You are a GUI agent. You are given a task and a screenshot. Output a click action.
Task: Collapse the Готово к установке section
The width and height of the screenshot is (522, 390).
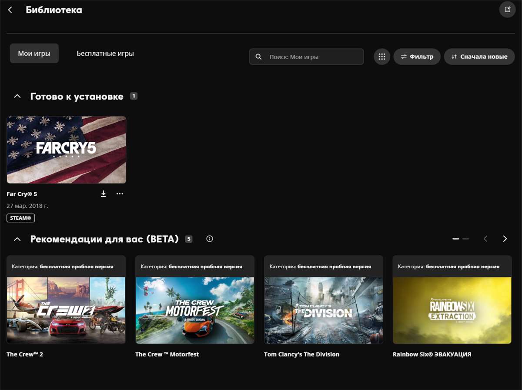pyautogui.click(x=17, y=96)
